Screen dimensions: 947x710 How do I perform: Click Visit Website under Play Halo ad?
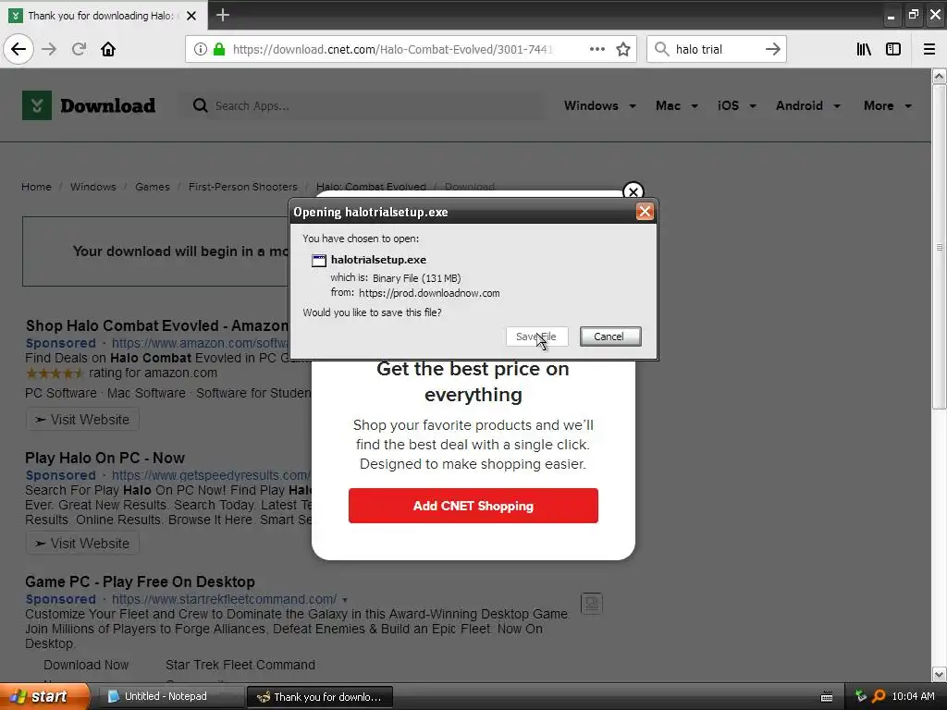(x=82, y=544)
